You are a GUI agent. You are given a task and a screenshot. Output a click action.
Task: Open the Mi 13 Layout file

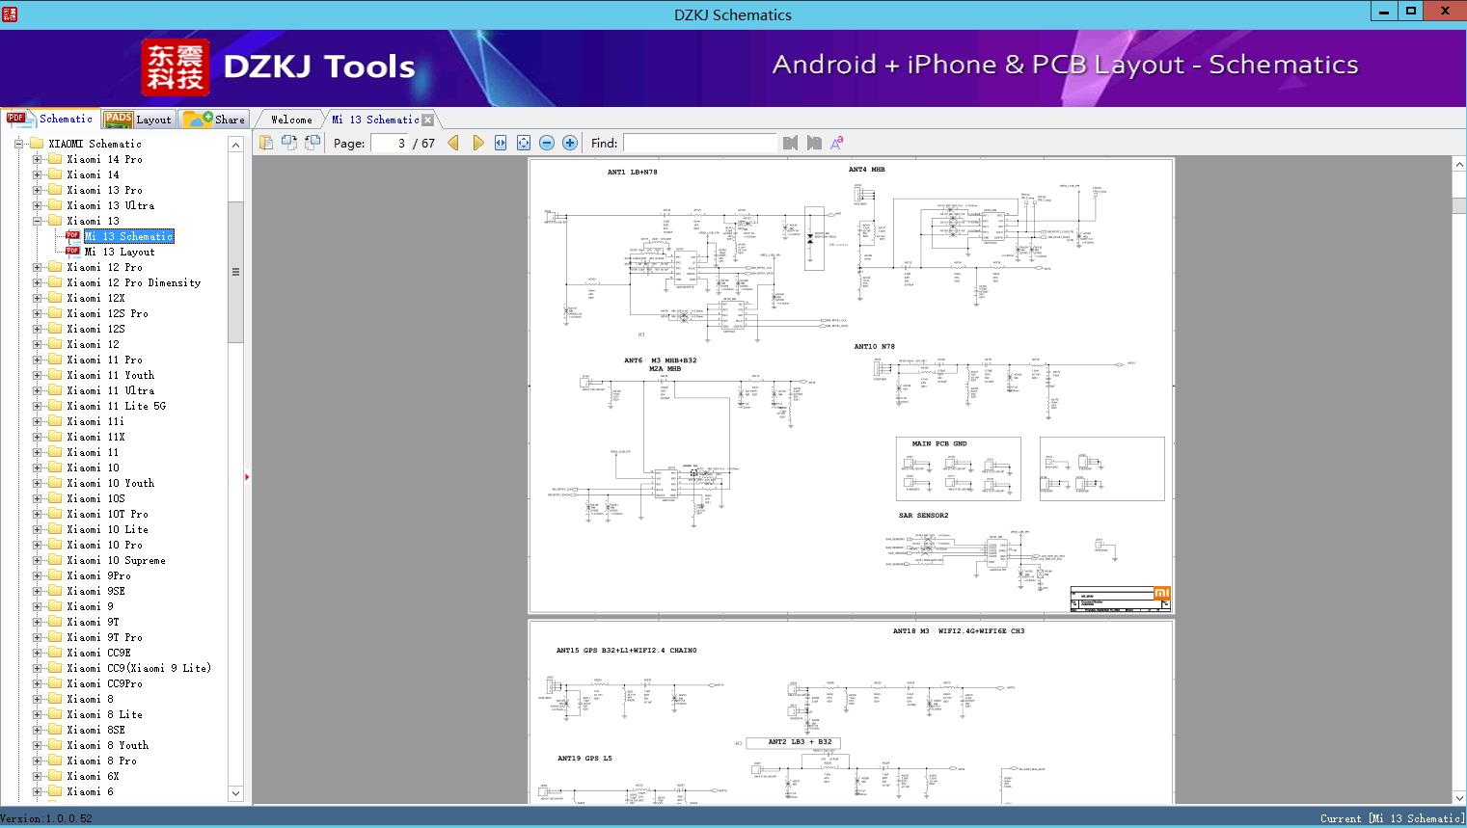point(119,252)
